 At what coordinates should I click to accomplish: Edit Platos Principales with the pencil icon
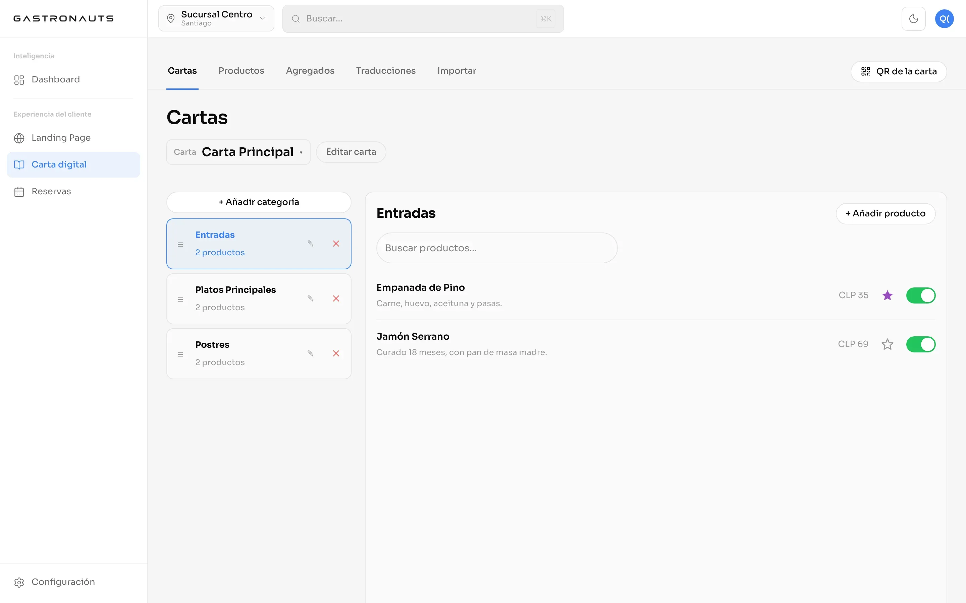coord(311,298)
